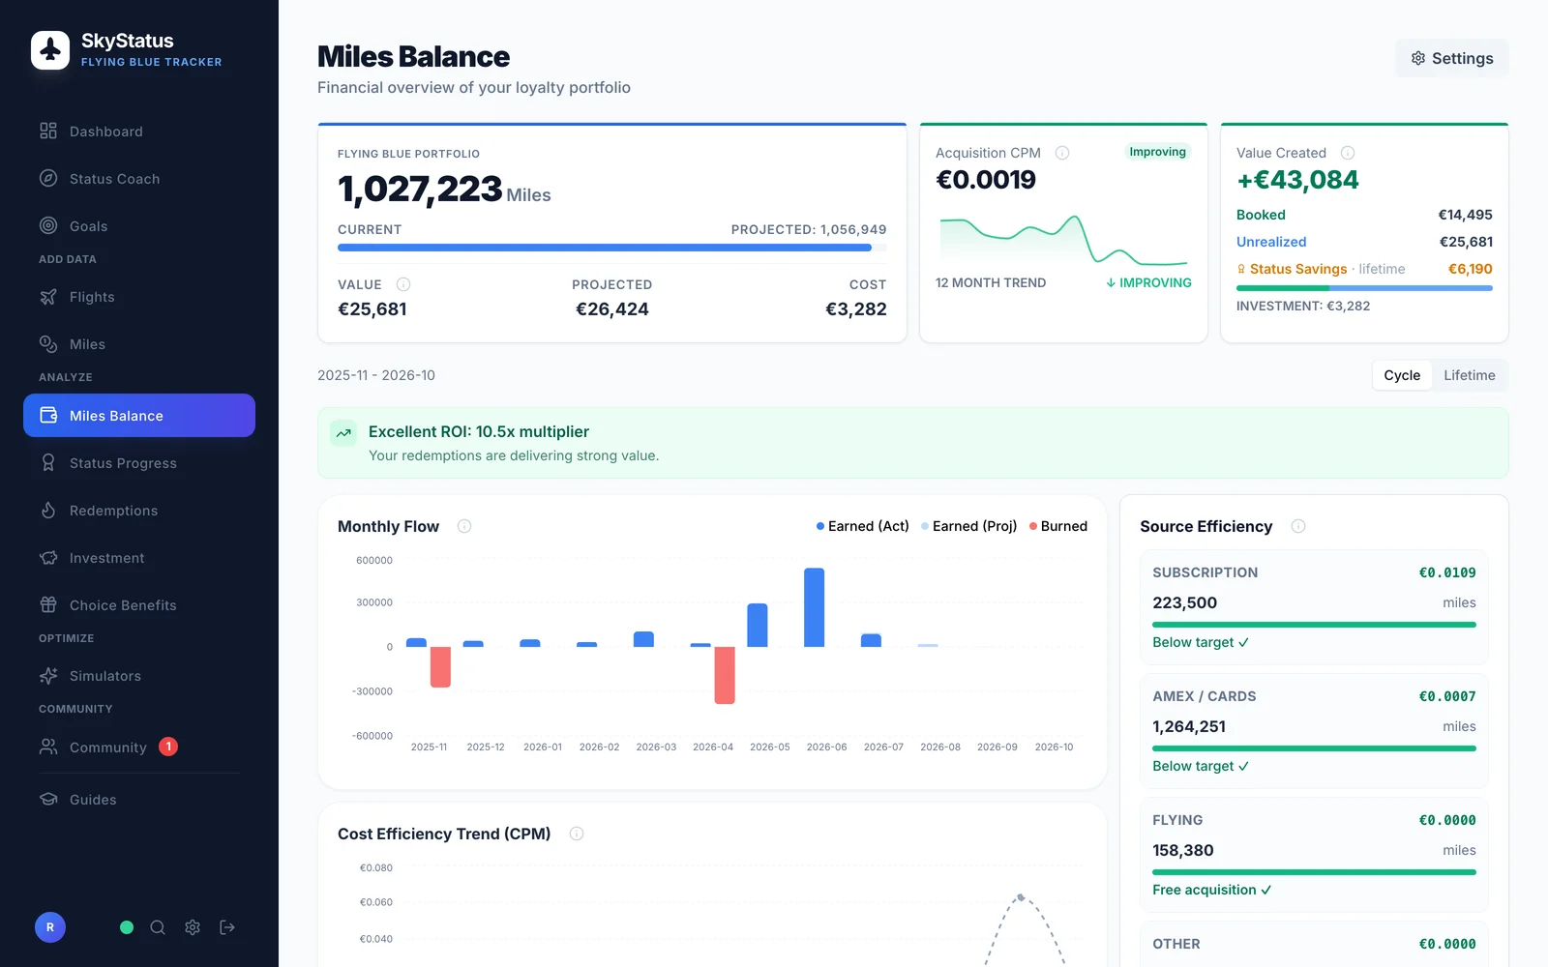This screenshot has height=967, width=1548.
Task: Click the Status Savings label
Action: tap(1298, 269)
